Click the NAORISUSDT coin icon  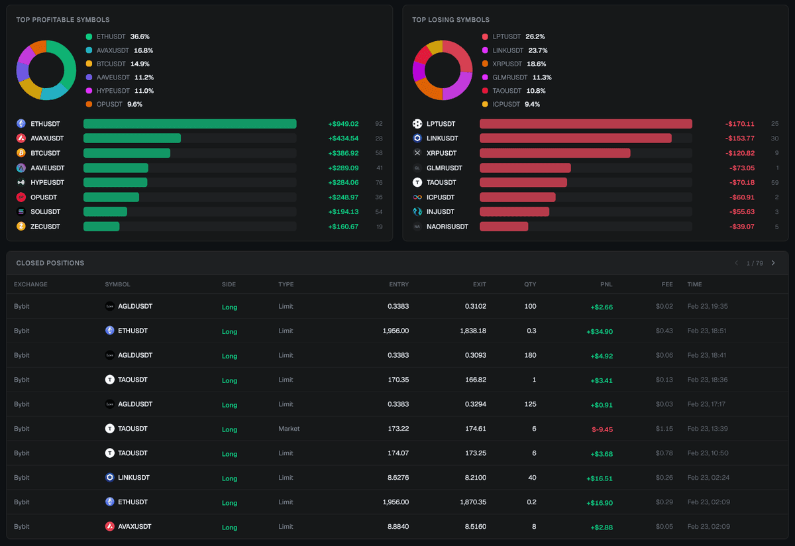pos(417,227)
